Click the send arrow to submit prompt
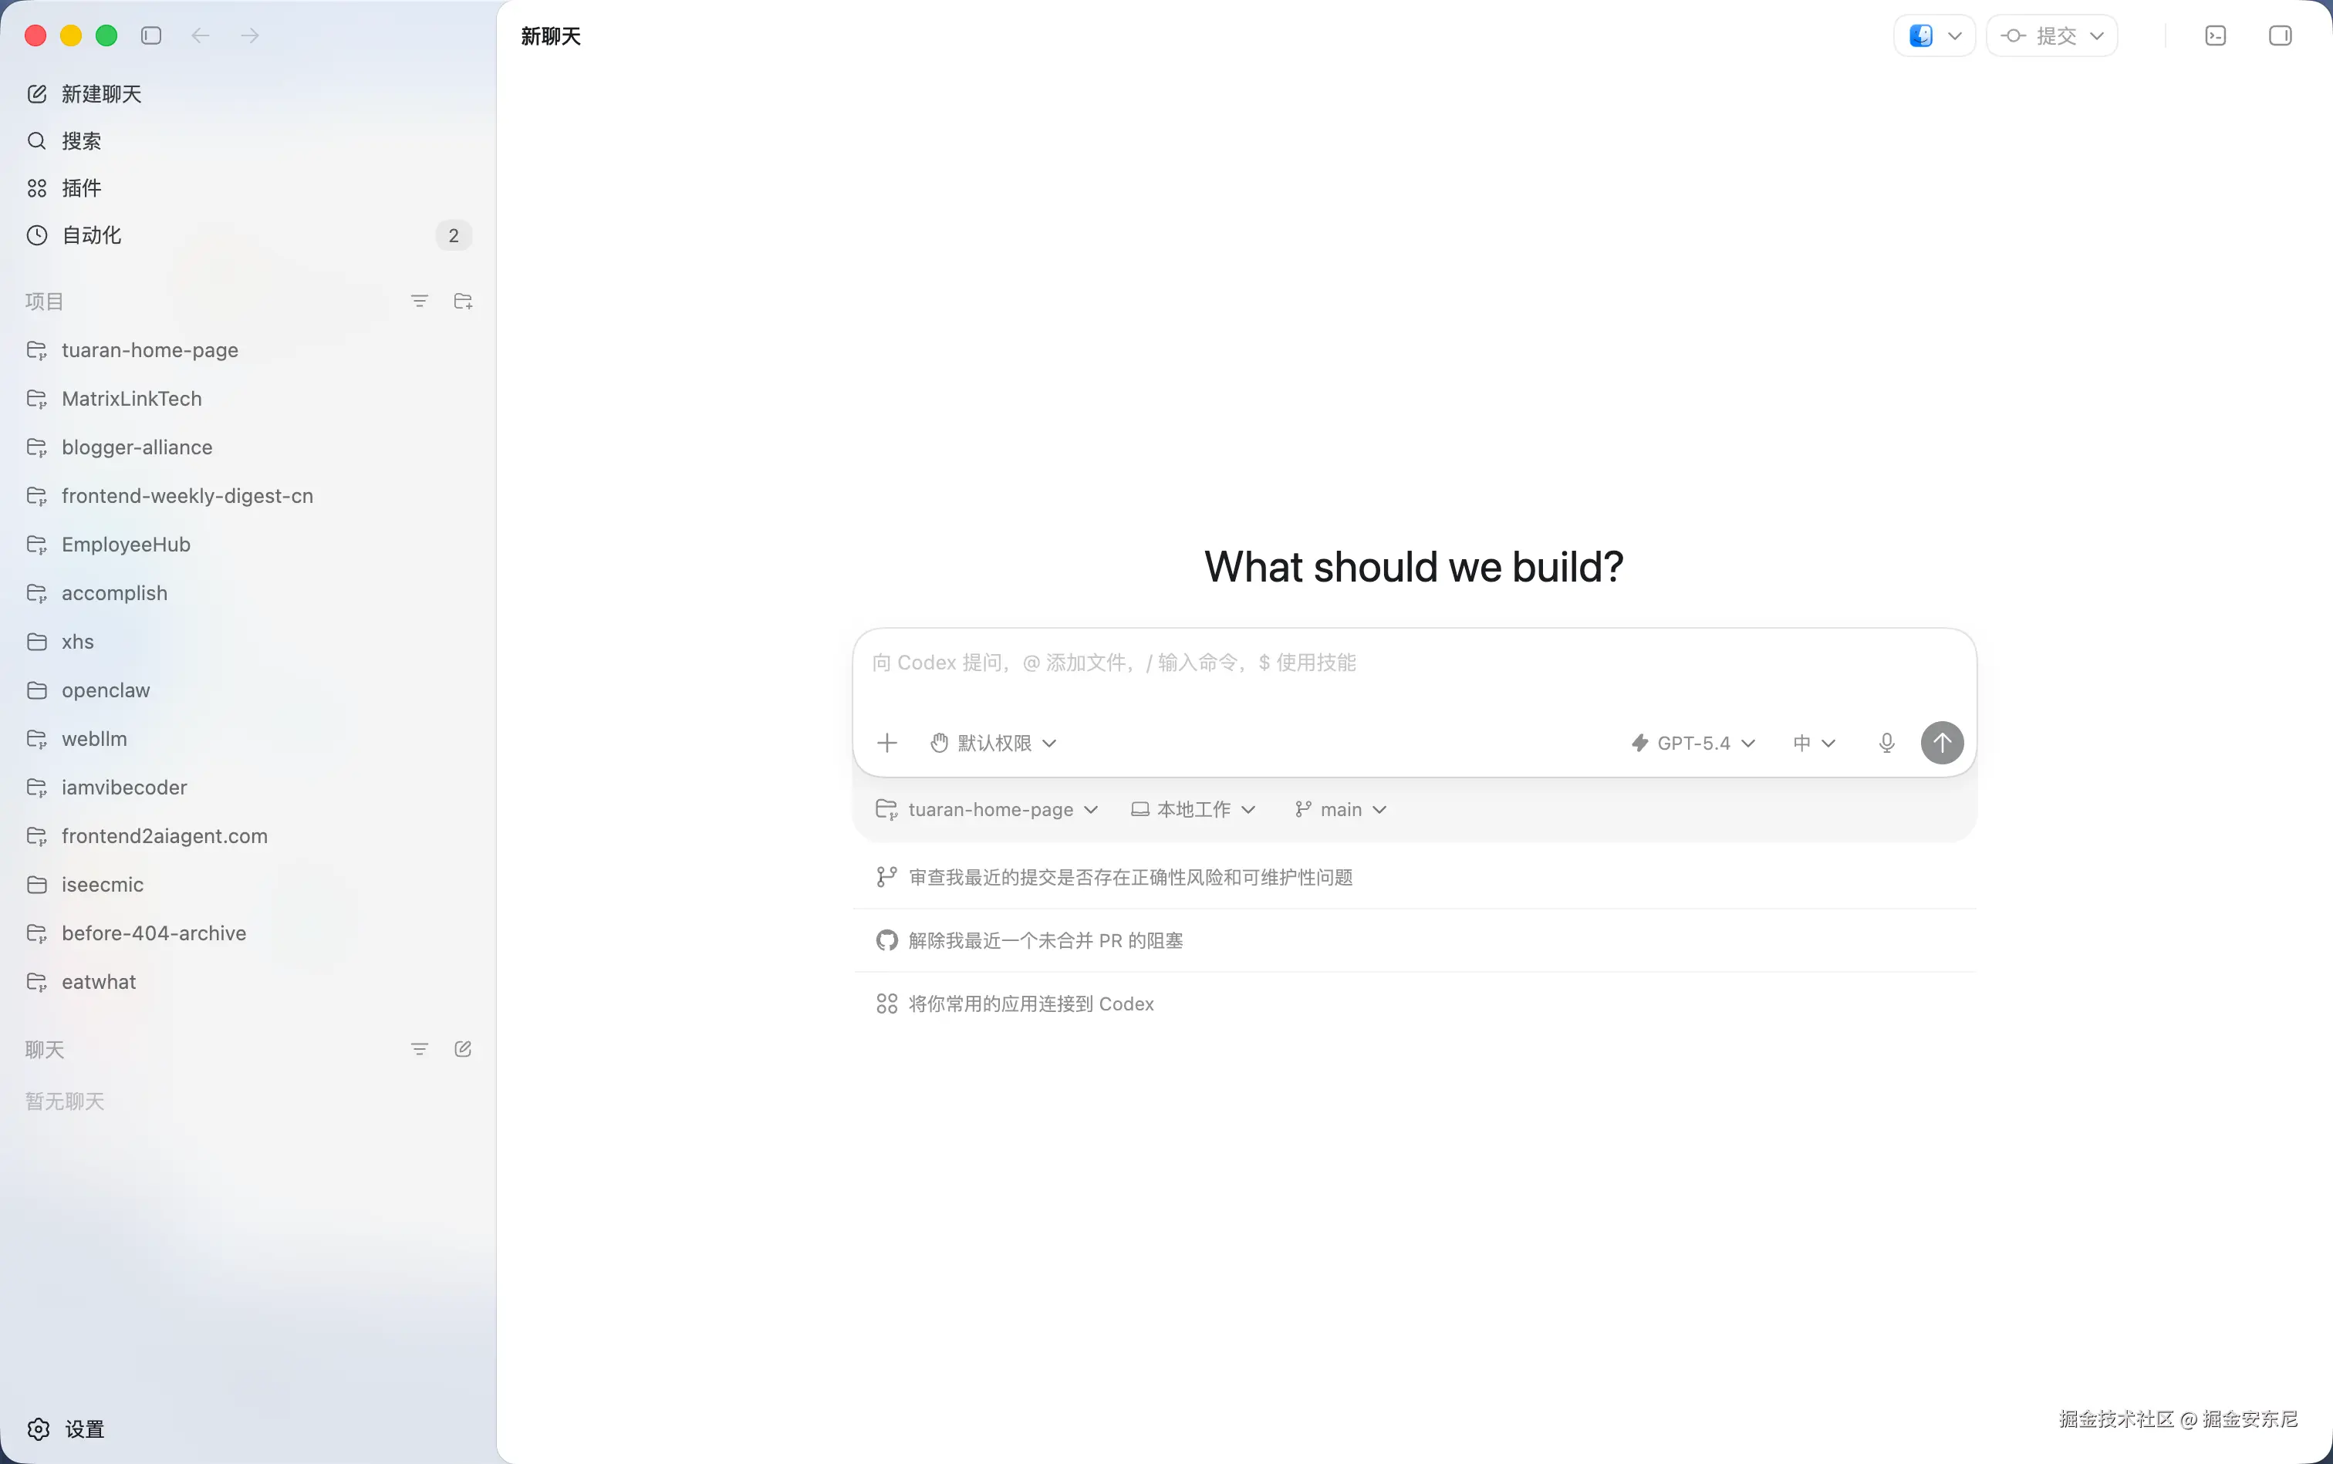Image resolution: width=2333 pixels, height=1464 pixels. (x=1941, y=743)
